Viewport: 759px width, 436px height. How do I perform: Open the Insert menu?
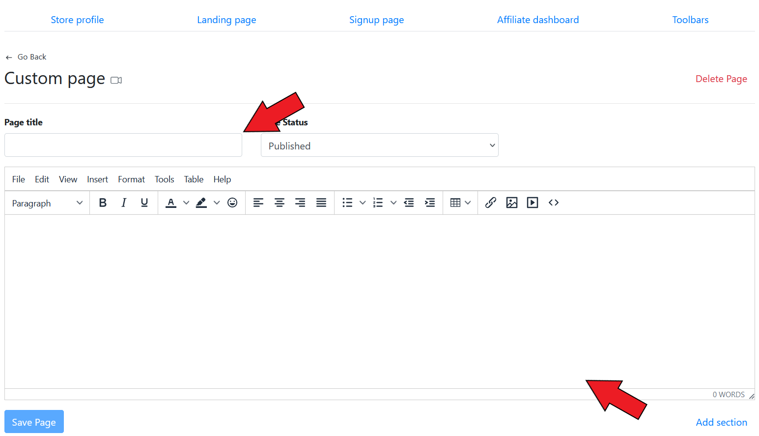[97, 179]
